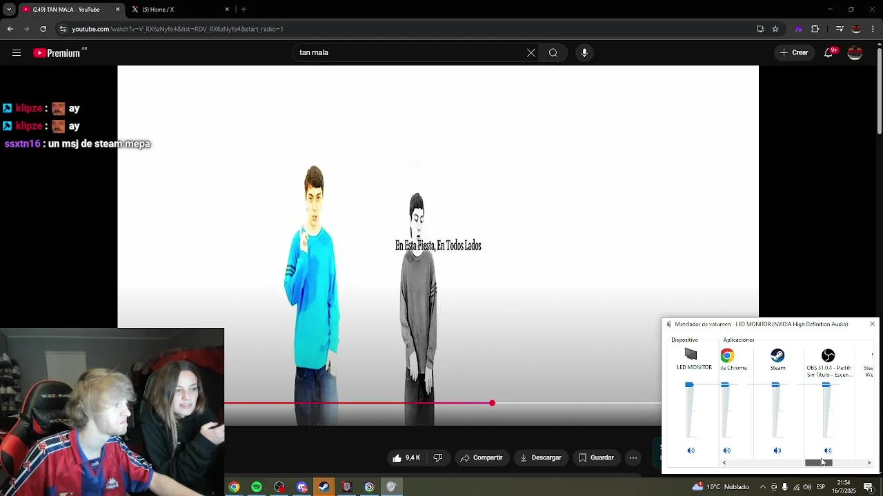Mute the LED MONITOR device in mixer
Screen dimensions: 883x496
(x=691, y=451)
